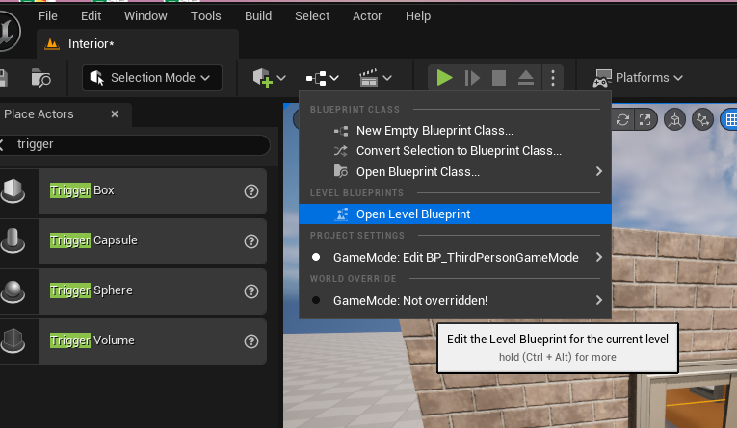This screenshot has height=428, width=737.
Task: Click the Unreal Engine logo icon
Action: [x=9, y=30]
